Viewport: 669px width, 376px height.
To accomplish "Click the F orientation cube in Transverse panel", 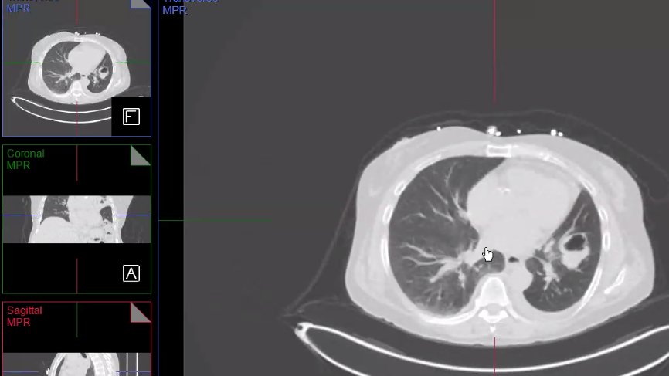I will (131, 117).
